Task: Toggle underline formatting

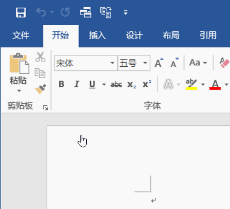Action: (92, 84)
